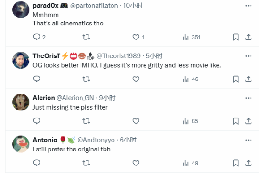The image size is (259, 173).
Task: Open parad0x's 10小时 timestamp link
Action: click(x=133, y=6)
